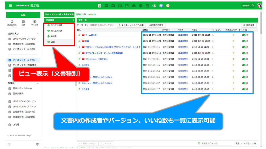This screenshot has height=149, width=266.
Task: Select サンプル文書 document type
Action: coord(56,25)
